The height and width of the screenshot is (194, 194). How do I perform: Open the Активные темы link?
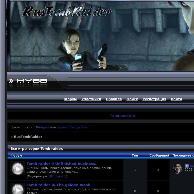123,116
